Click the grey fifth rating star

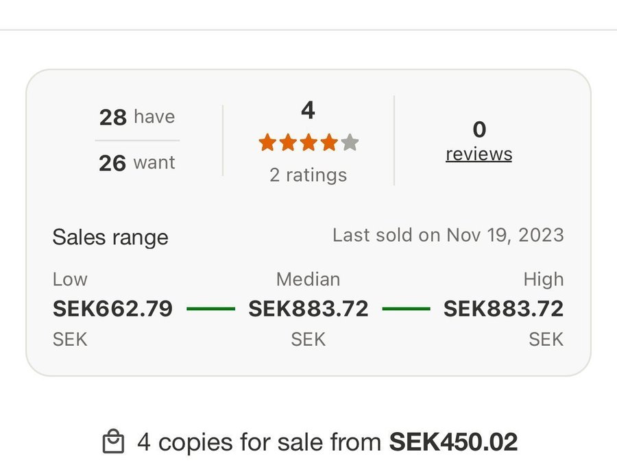click(x=350, y=142)
